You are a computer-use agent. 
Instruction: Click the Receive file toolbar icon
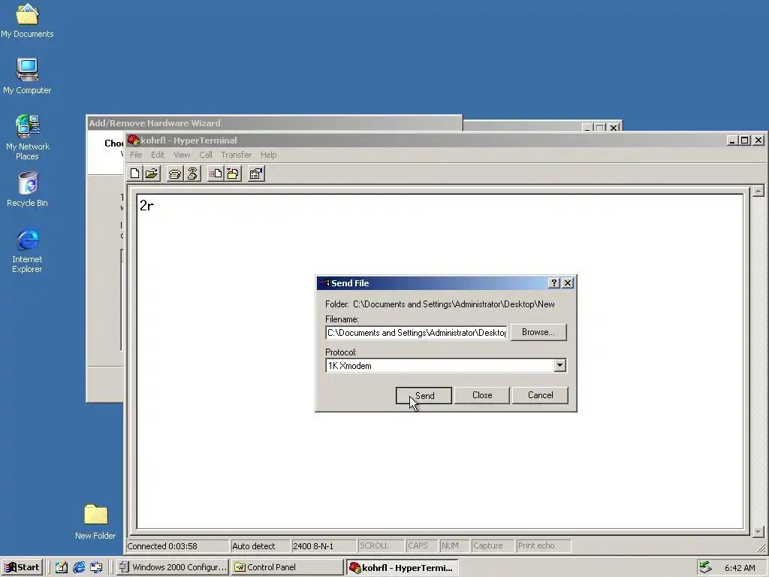coord(233,174)
